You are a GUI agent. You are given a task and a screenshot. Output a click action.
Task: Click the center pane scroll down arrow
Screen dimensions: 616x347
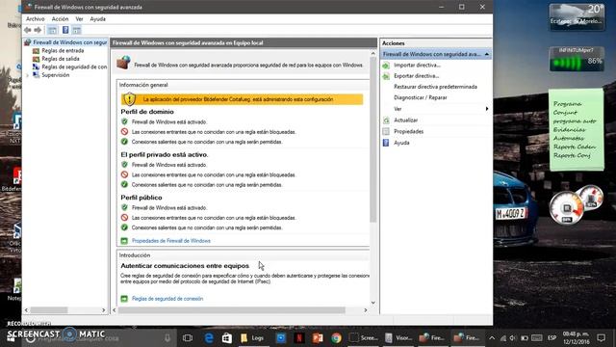(x=372, y=303)
